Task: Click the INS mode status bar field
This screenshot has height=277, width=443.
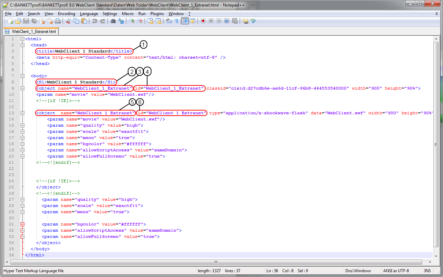Action: tap(427, 271)
